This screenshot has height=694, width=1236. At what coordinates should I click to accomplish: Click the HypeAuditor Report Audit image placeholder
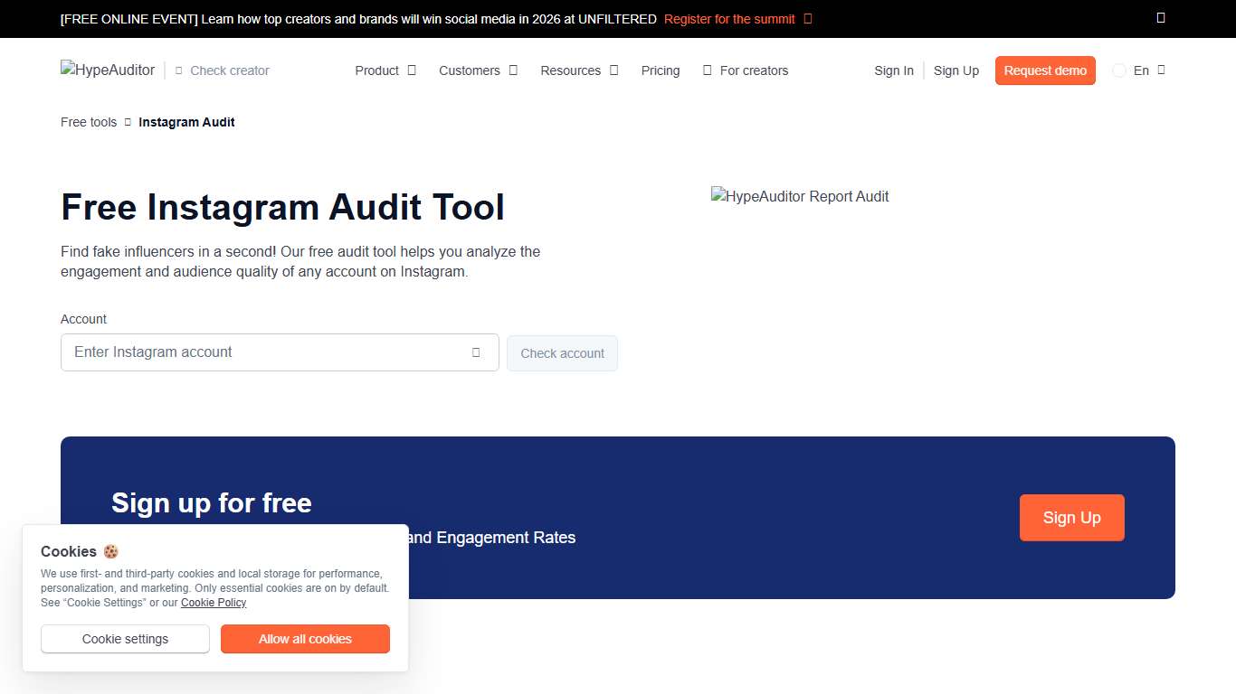(x=799, y=196)
